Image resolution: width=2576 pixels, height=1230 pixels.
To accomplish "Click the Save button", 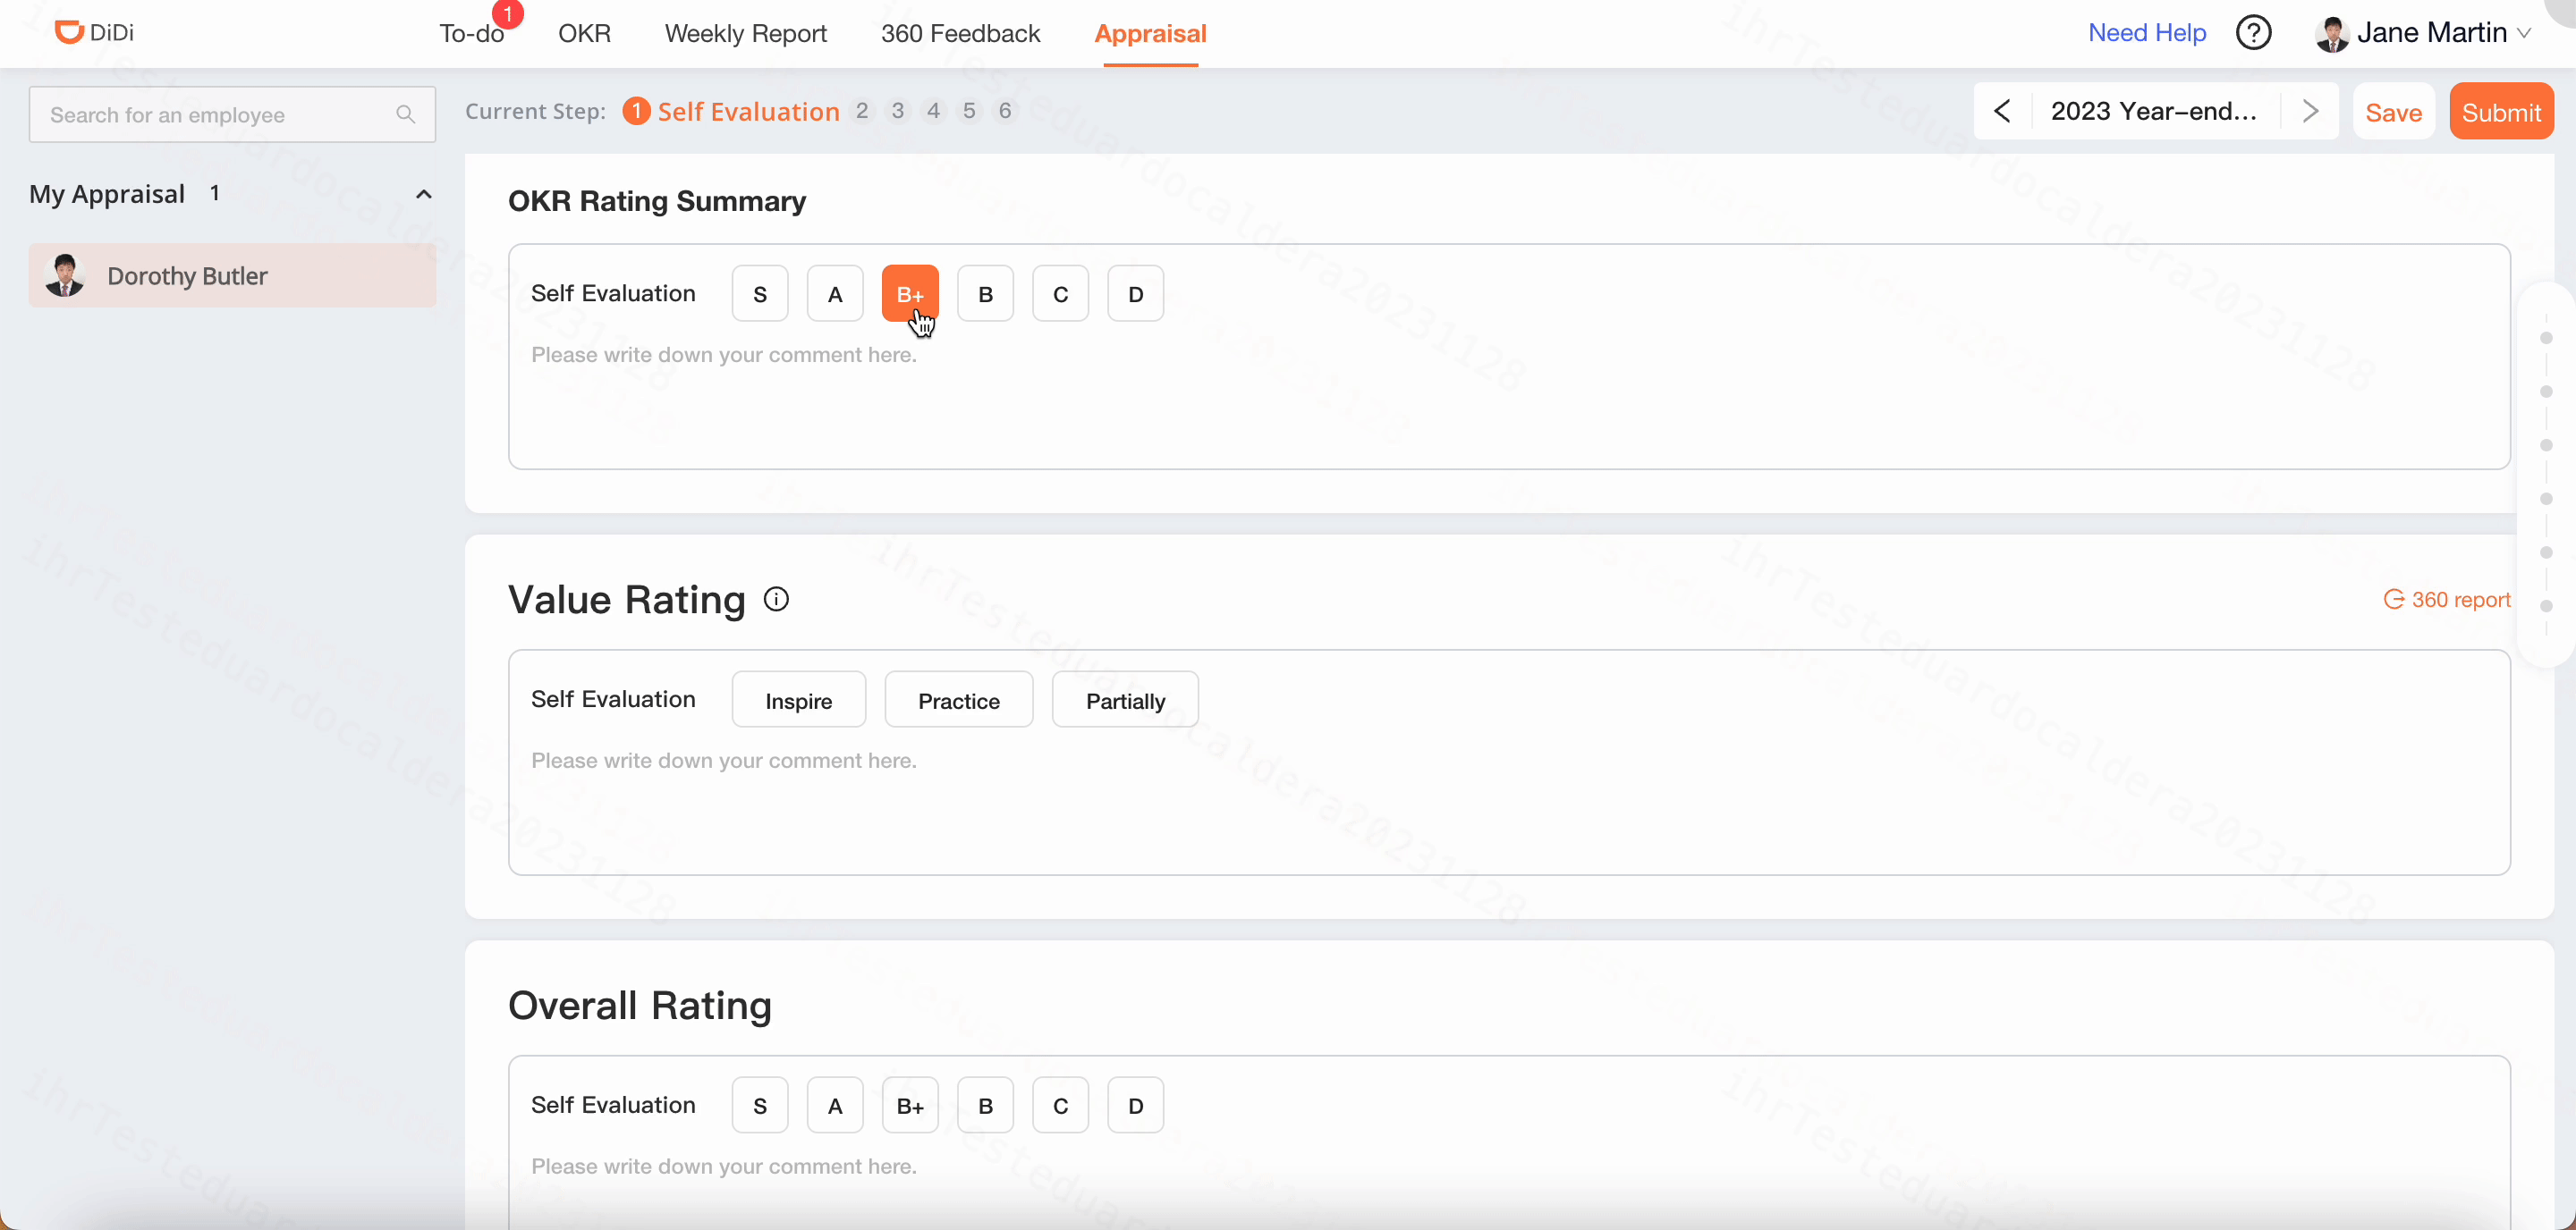I will point(2393,112).
